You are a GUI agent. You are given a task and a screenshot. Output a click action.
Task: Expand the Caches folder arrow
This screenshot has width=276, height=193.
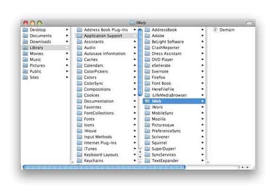point(135,60)
